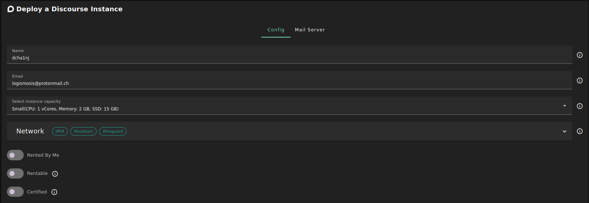
Task: Switch to the Mail Server tab
Action: click(x=310, y=30)
